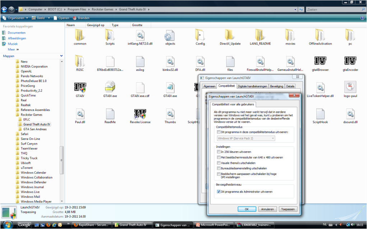The width and height of the screenshot is (367, 229).
Task: Check 'In 256 kleuren uitvoeren'
Action: pyautogui.click(x=219, y=152)
